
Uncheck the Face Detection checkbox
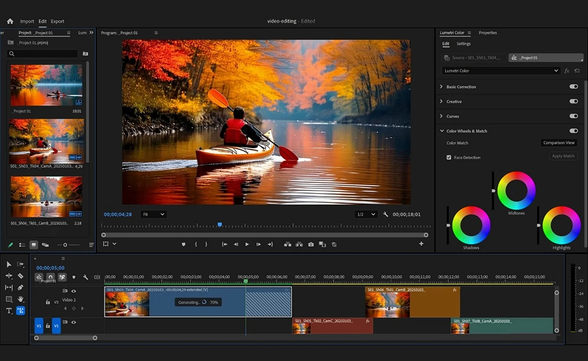pyautogui.click(x=449, y=157)
